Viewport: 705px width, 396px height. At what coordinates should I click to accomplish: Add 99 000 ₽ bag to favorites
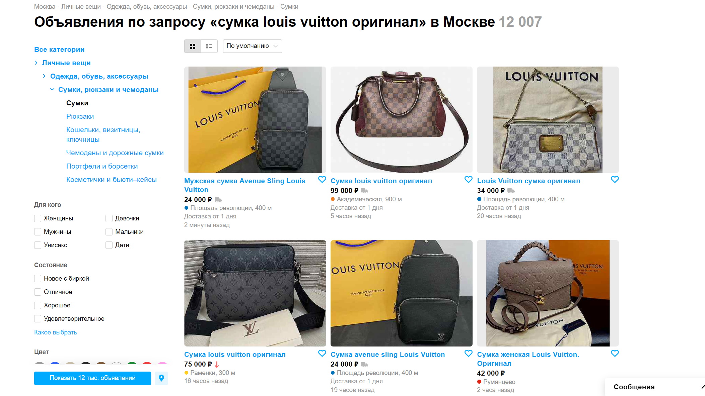pyautogui.click(x=468, y=180)
